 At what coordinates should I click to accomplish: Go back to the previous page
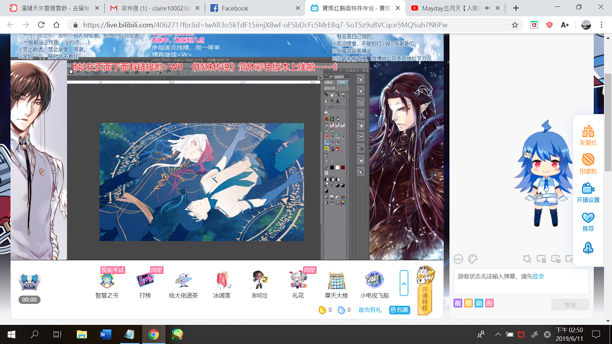[11, 25]
